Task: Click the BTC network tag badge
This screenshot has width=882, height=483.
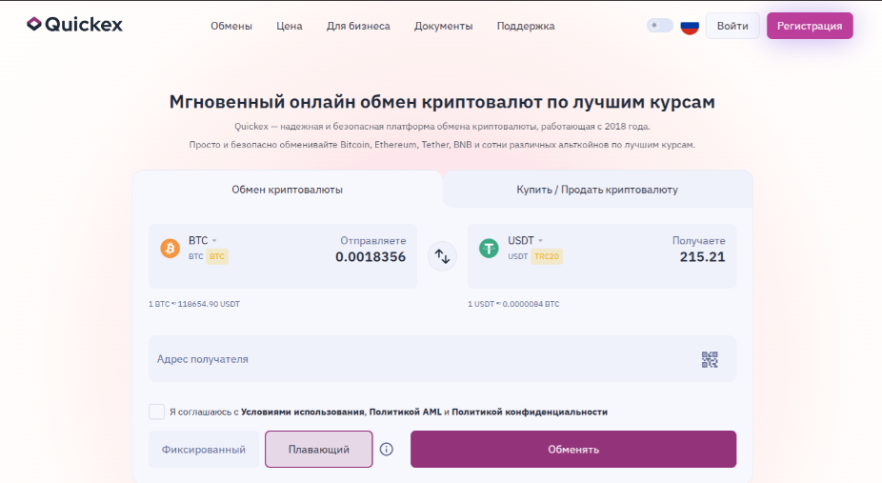Action: [x=217, y=256]
